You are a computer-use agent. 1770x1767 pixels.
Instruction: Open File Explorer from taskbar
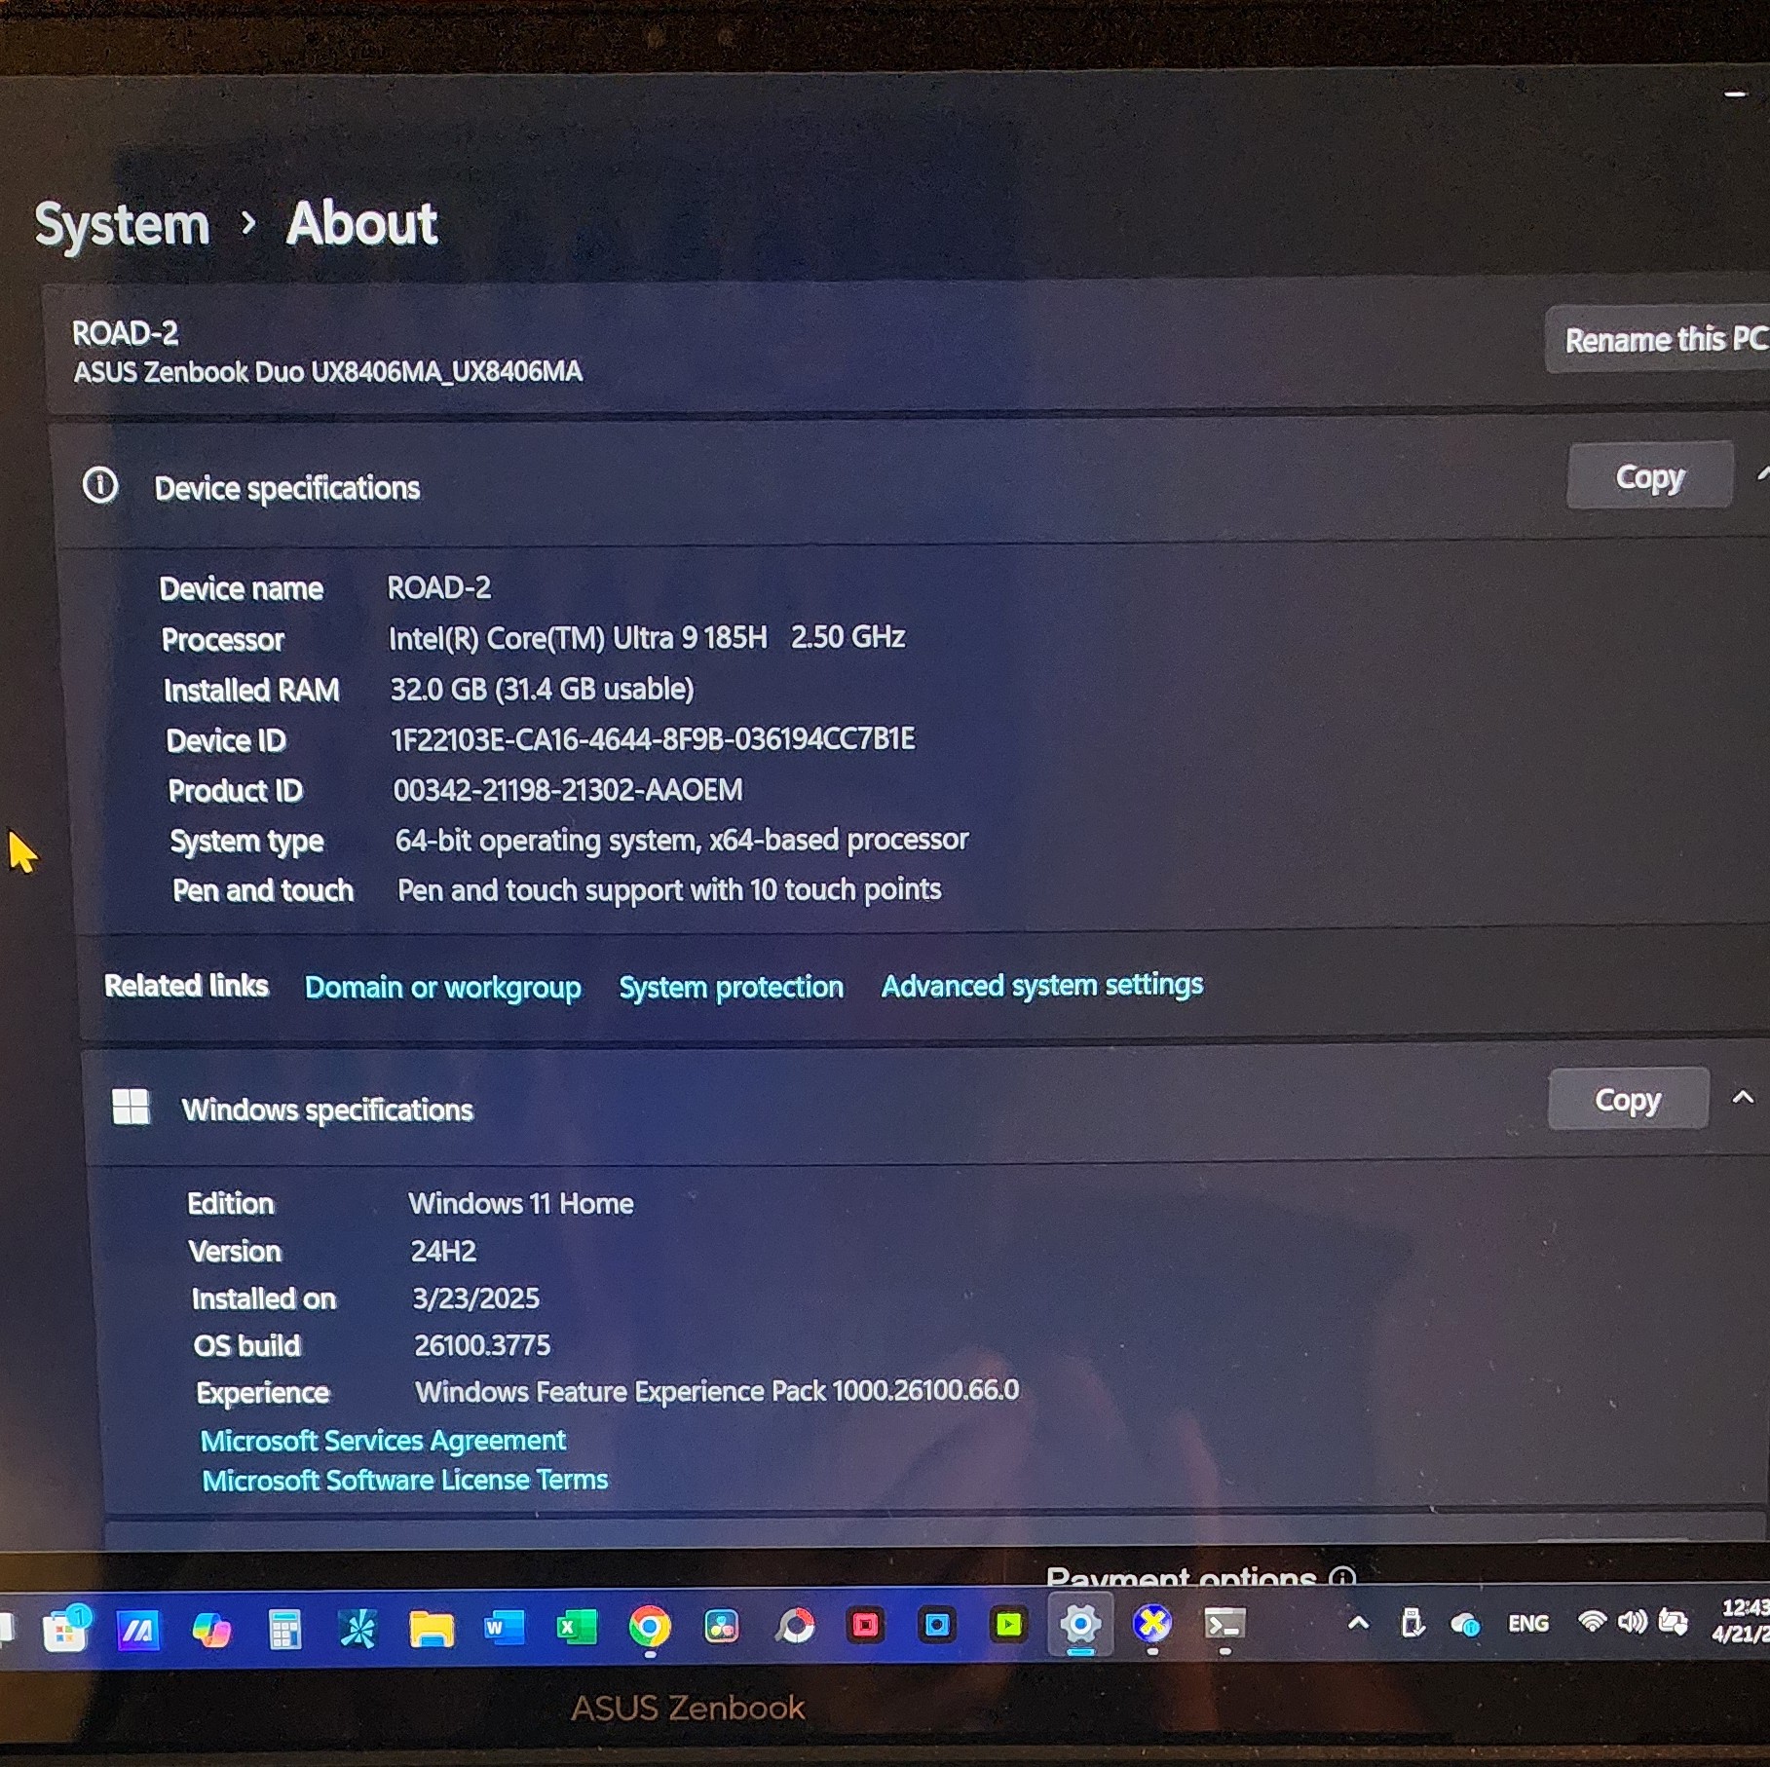432,1628
